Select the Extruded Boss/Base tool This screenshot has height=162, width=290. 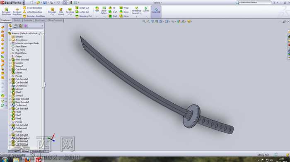click(6, 12)
